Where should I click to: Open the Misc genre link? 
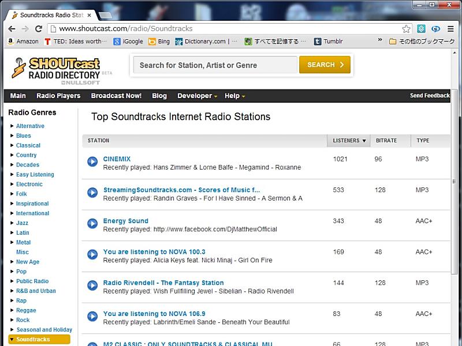pos(23,252)
